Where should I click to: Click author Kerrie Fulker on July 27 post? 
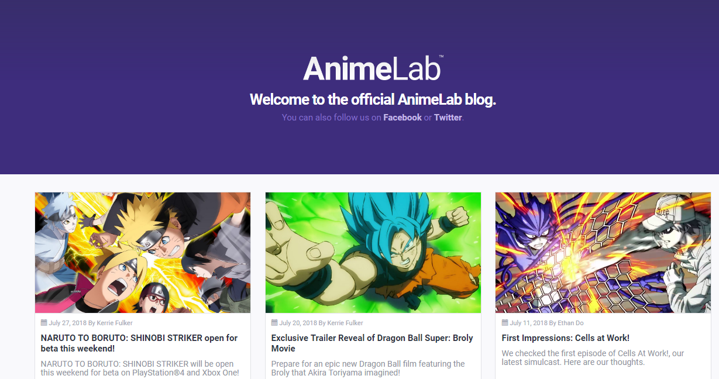point(115,323)
